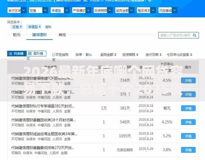Choose 默认 sort order

coord(89,54)
